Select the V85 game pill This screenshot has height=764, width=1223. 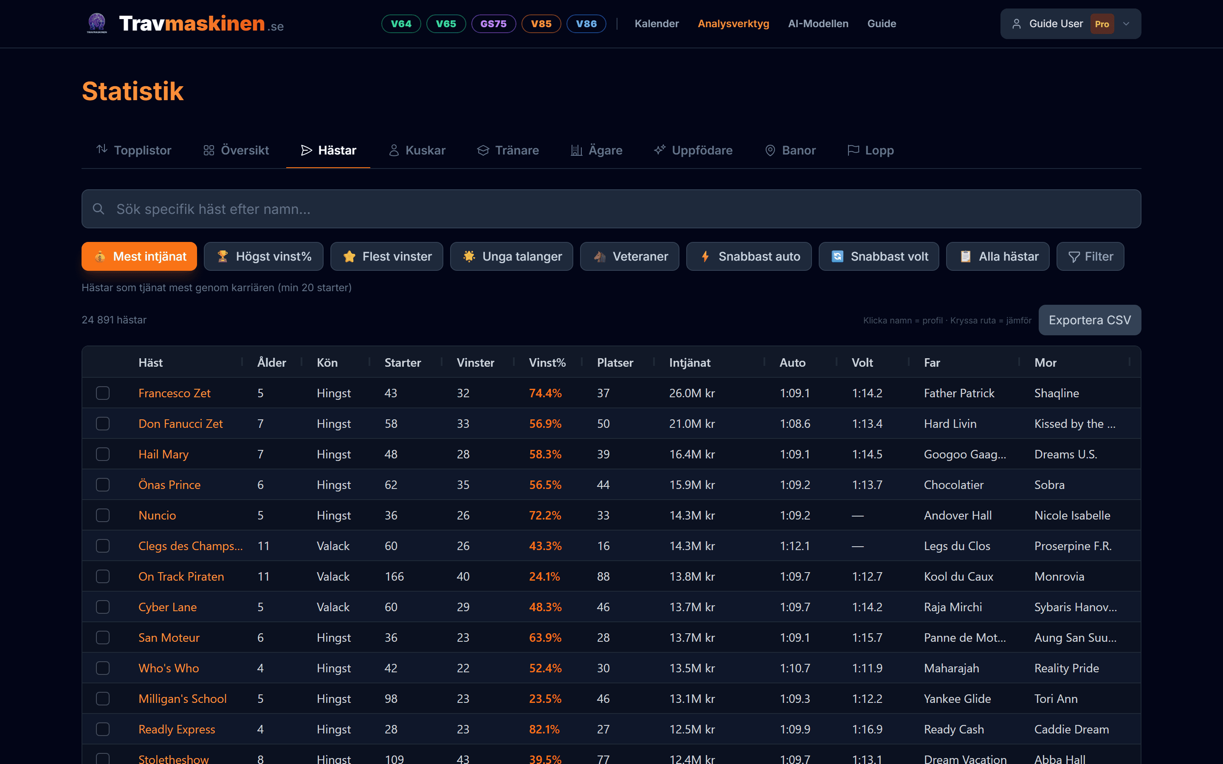541,24
